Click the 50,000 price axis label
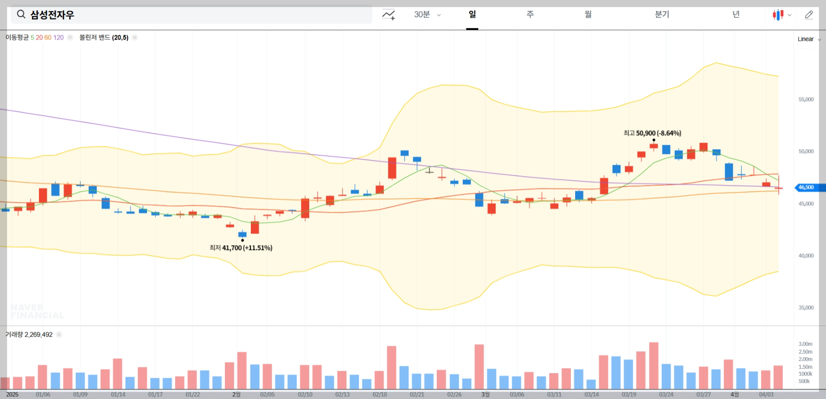Viewport: 826px width, 399px height. click(x=806, y=152)
